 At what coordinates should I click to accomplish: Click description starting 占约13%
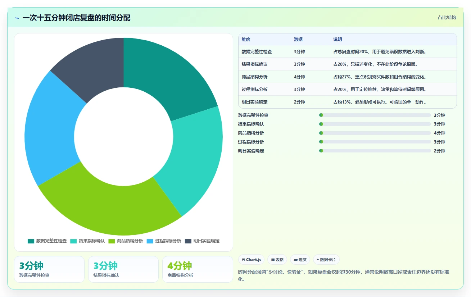[x=380, y=102]
